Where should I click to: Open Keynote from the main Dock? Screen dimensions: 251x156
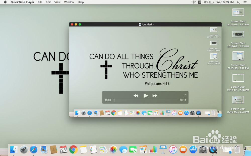(163, 150)
